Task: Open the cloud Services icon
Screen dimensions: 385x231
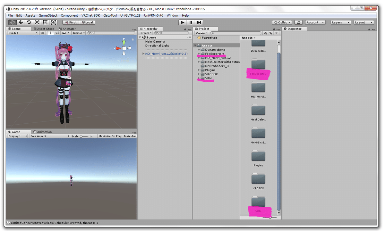Action: [299, 22]
